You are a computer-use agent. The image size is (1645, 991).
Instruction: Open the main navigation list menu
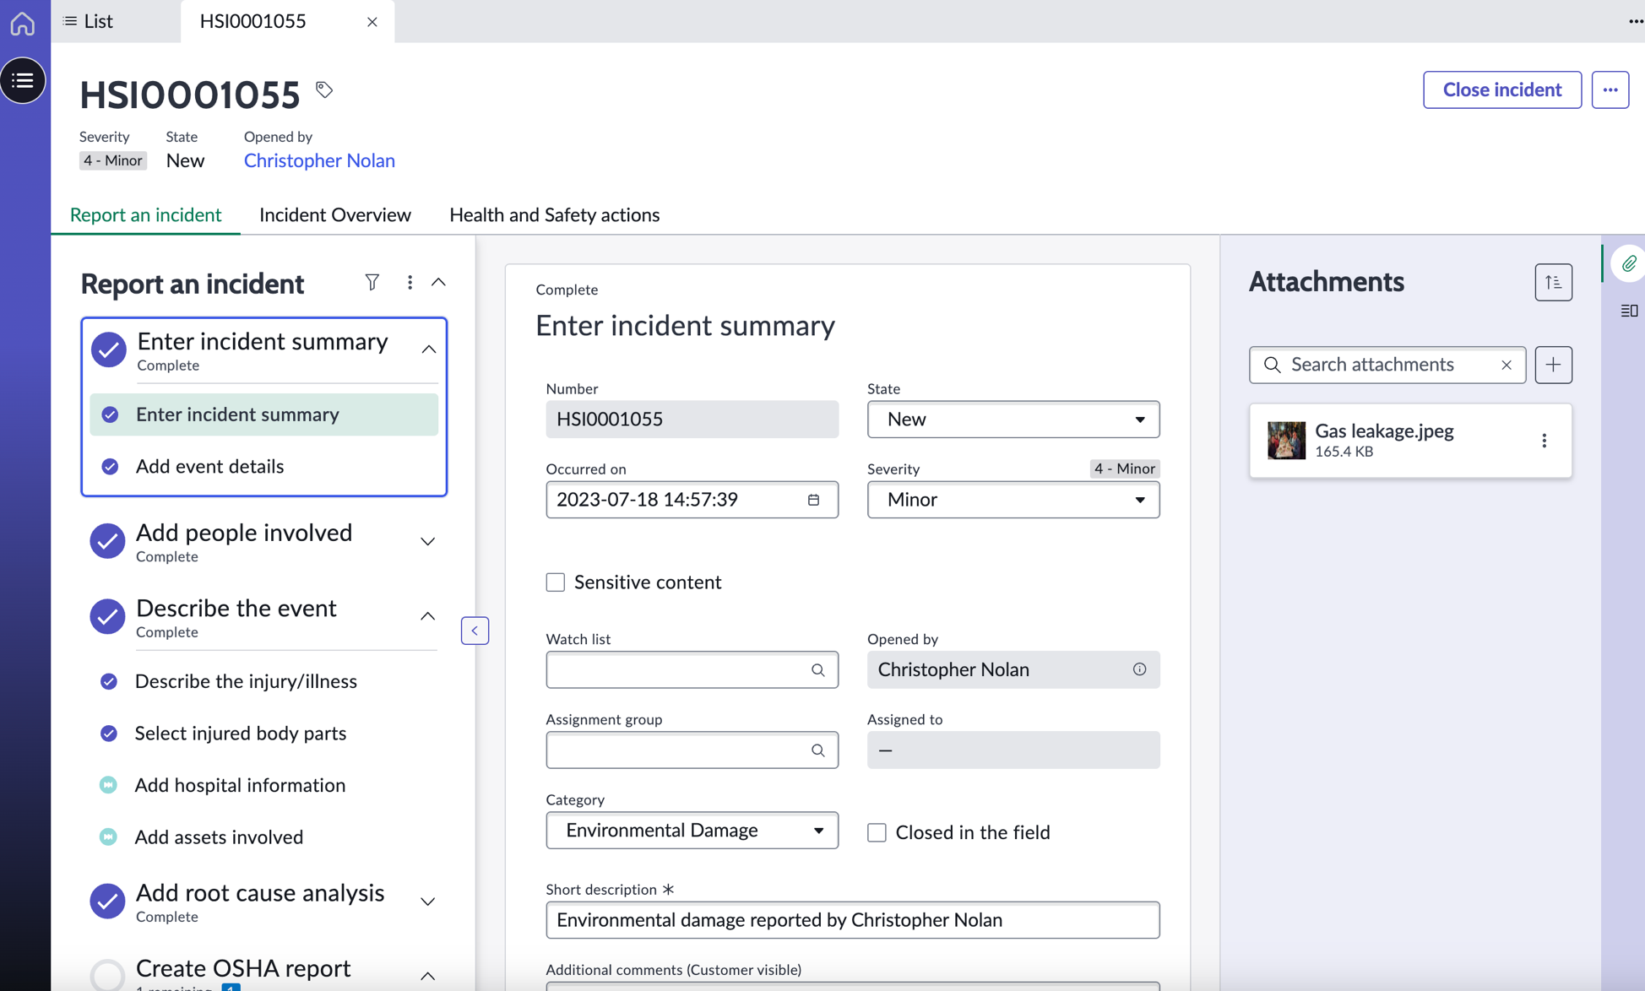tap(23, 80)
